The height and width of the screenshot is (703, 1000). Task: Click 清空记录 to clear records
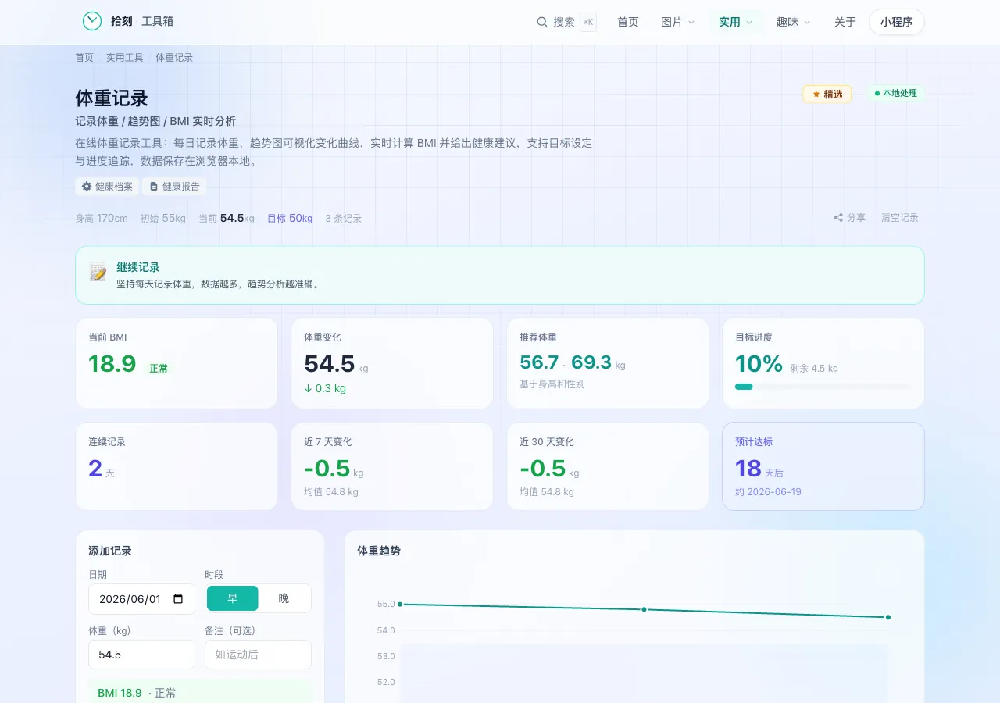(900, 218)
